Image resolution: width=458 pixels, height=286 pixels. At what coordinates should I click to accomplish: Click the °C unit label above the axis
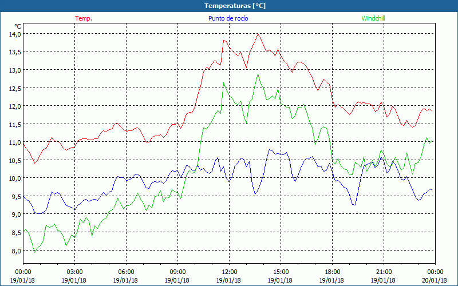(18, 26)
